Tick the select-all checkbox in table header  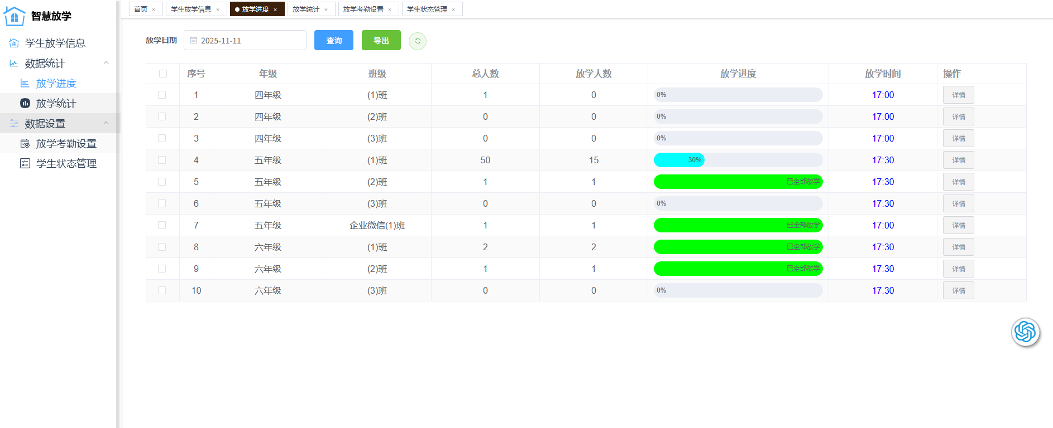[x=163, y=74]
